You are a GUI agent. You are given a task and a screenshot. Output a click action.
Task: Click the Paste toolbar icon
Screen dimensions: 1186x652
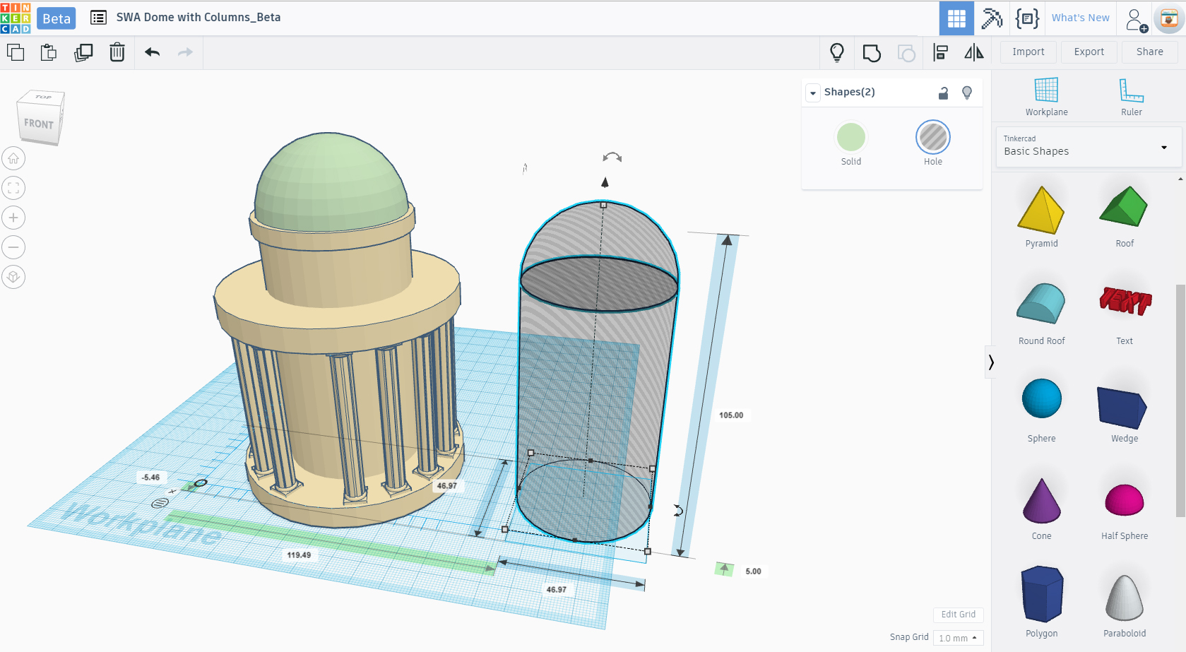[49, 52]
